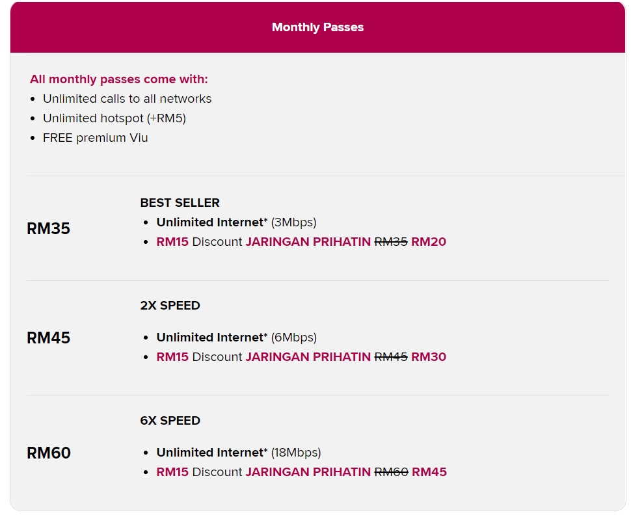Click JARINGAN PRIHATIN in the RM45 plan
631x519 pixels.
pos(308,357)
